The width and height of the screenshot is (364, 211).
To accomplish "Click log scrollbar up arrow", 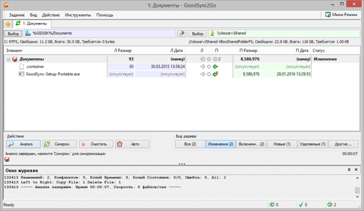I will pyautogui.click(x=357, y=178).
